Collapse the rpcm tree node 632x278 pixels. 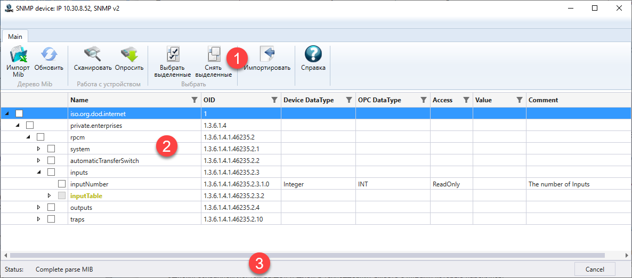tap(28, 137)
